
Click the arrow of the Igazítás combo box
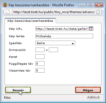coord(73,43)
